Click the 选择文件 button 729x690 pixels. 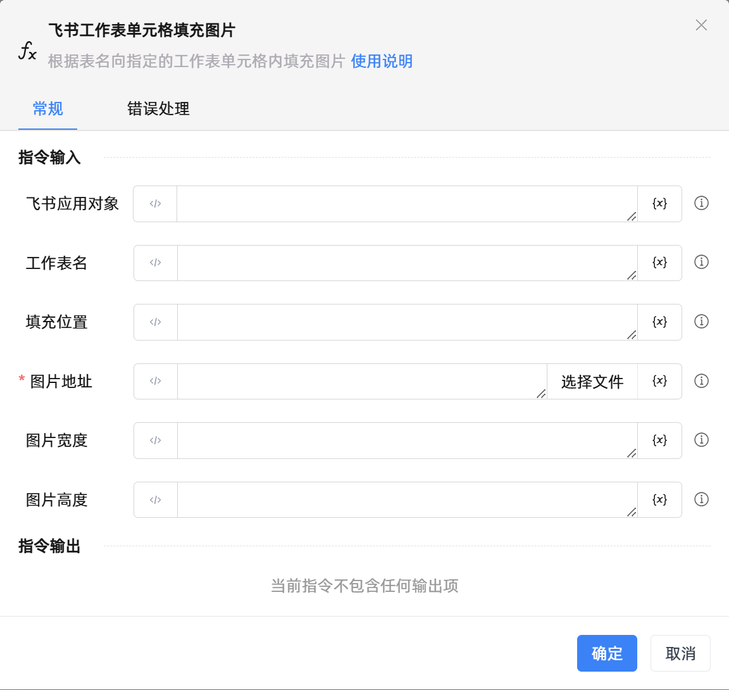pyautogui.click(x=592, y=382)
